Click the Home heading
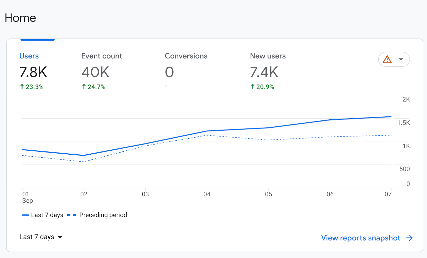 (x=20, y=18)
